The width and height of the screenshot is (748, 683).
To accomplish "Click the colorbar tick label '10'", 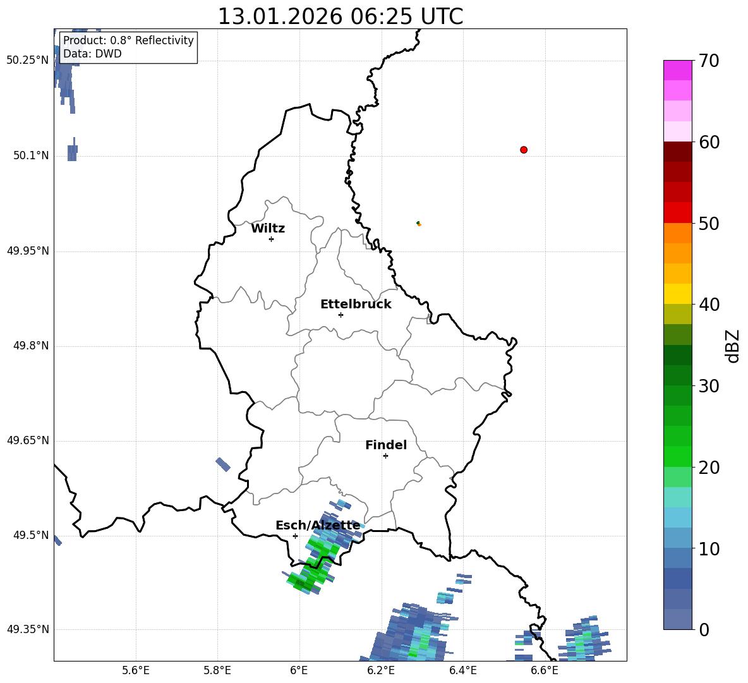I will [x=709, y=548].
